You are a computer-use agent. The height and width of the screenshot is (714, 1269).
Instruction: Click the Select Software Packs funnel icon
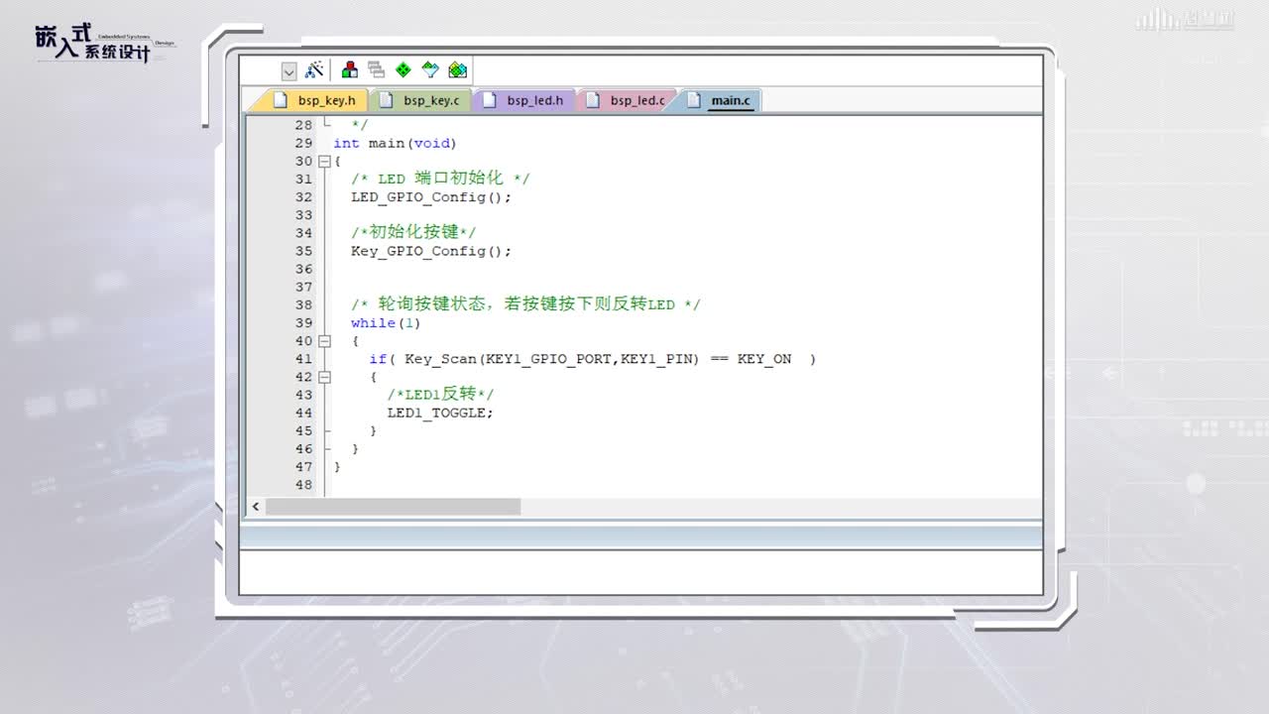(430, 70)
